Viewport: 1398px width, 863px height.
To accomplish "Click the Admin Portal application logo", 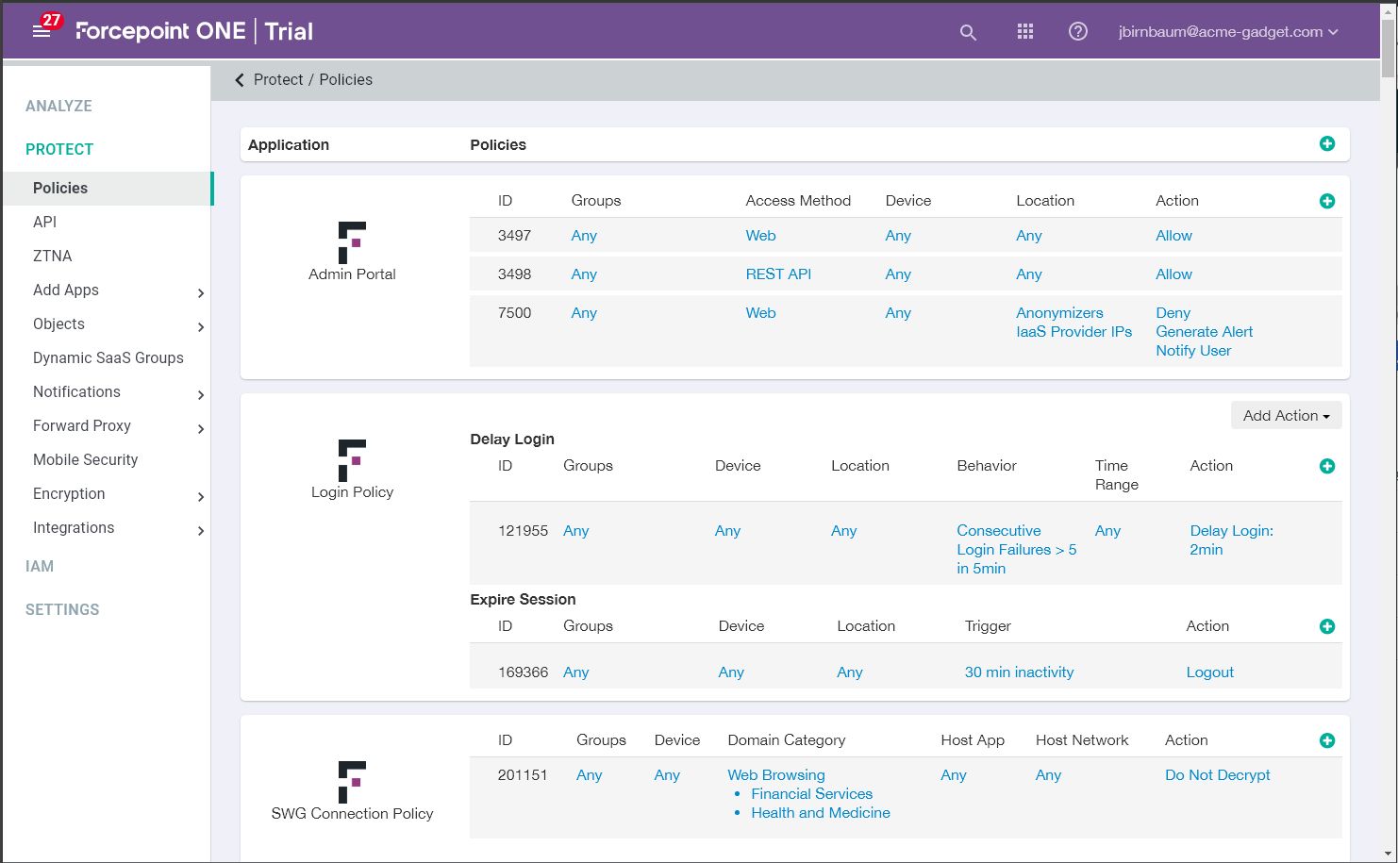I will (352, 241).
